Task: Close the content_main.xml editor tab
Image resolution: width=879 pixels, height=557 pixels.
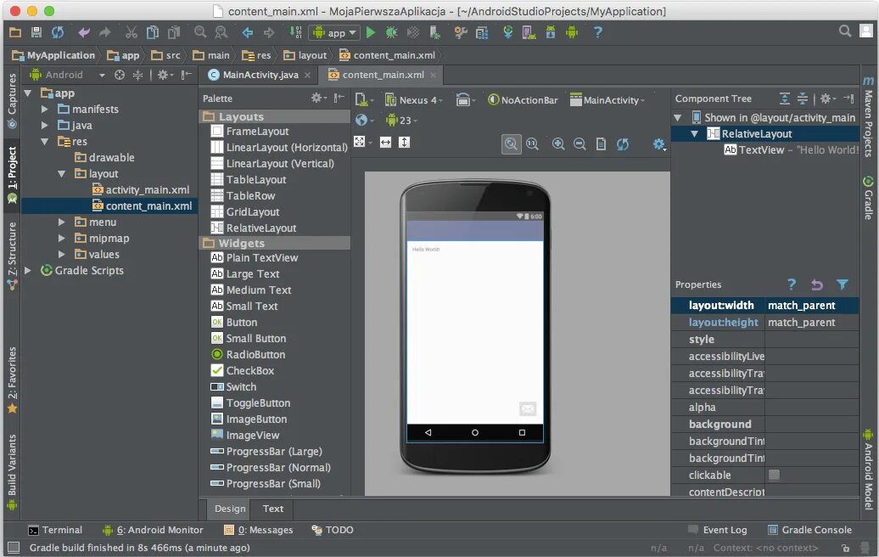Action: [x=433, y=76]
